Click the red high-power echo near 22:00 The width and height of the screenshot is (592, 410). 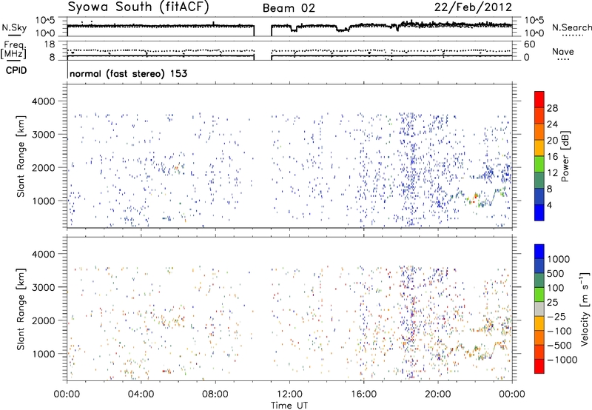coord(476,195)
